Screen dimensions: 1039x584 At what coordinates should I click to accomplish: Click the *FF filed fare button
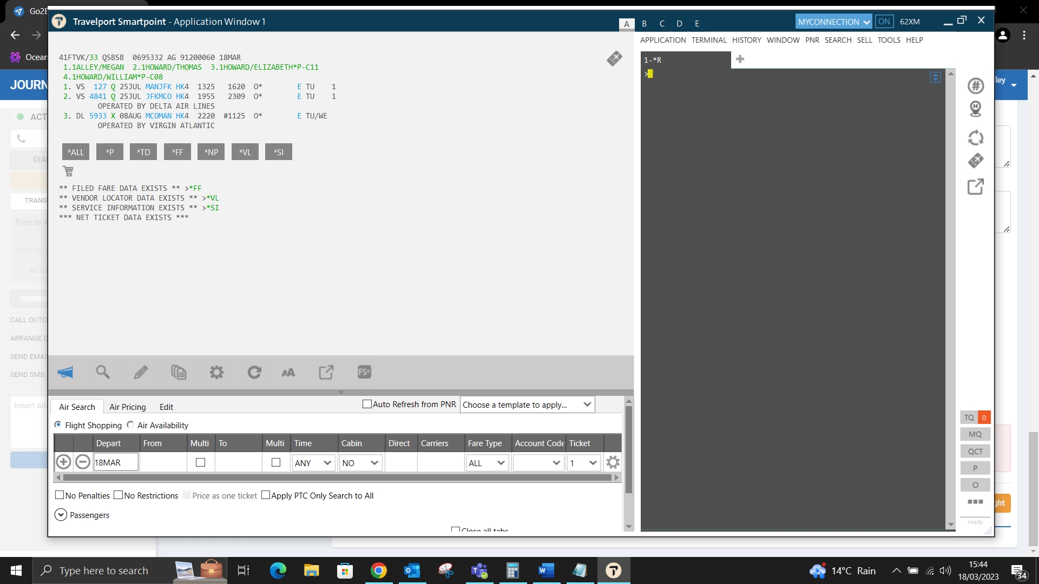[177, 152]
